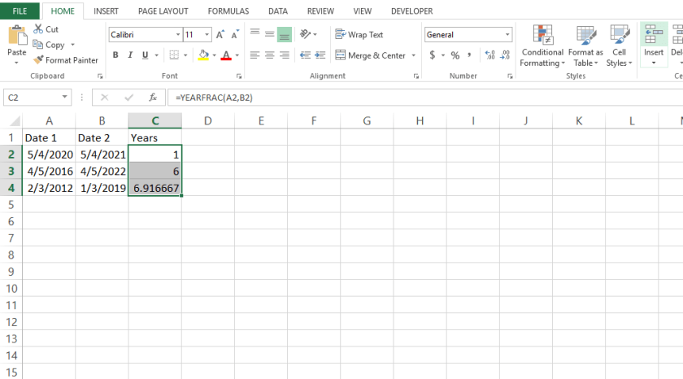
Task: Open Clipboard pane launcher
Action: pos(100,76)
